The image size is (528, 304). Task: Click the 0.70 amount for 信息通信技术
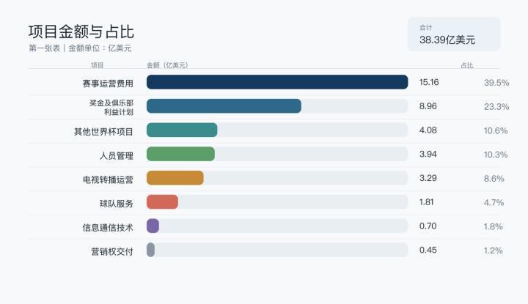428,226
